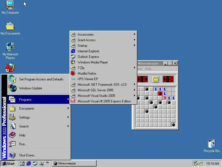This screenshot has width=222, height=167.
Task: Expand Quick Launch overflow chevron
Action: [47, 162]
